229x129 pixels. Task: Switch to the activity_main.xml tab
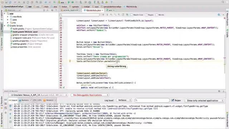click(71, 10)
